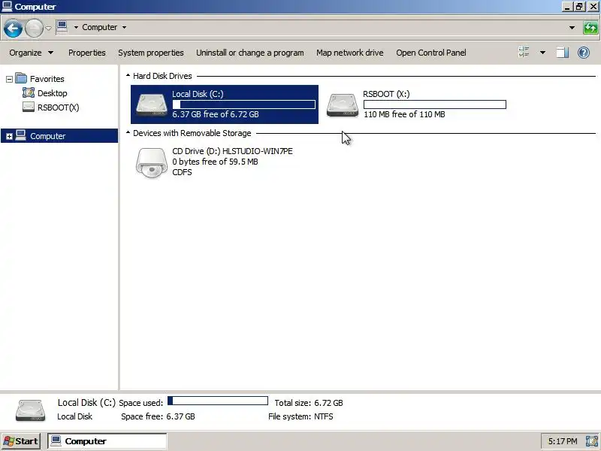Click Uninstall or change a program

250,53
